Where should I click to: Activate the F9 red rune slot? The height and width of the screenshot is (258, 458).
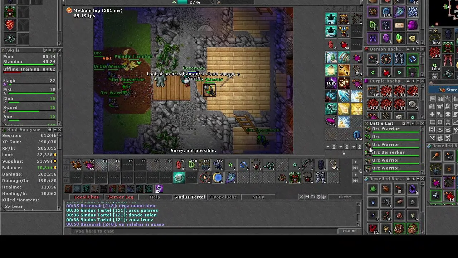click(x=179, y=165)
